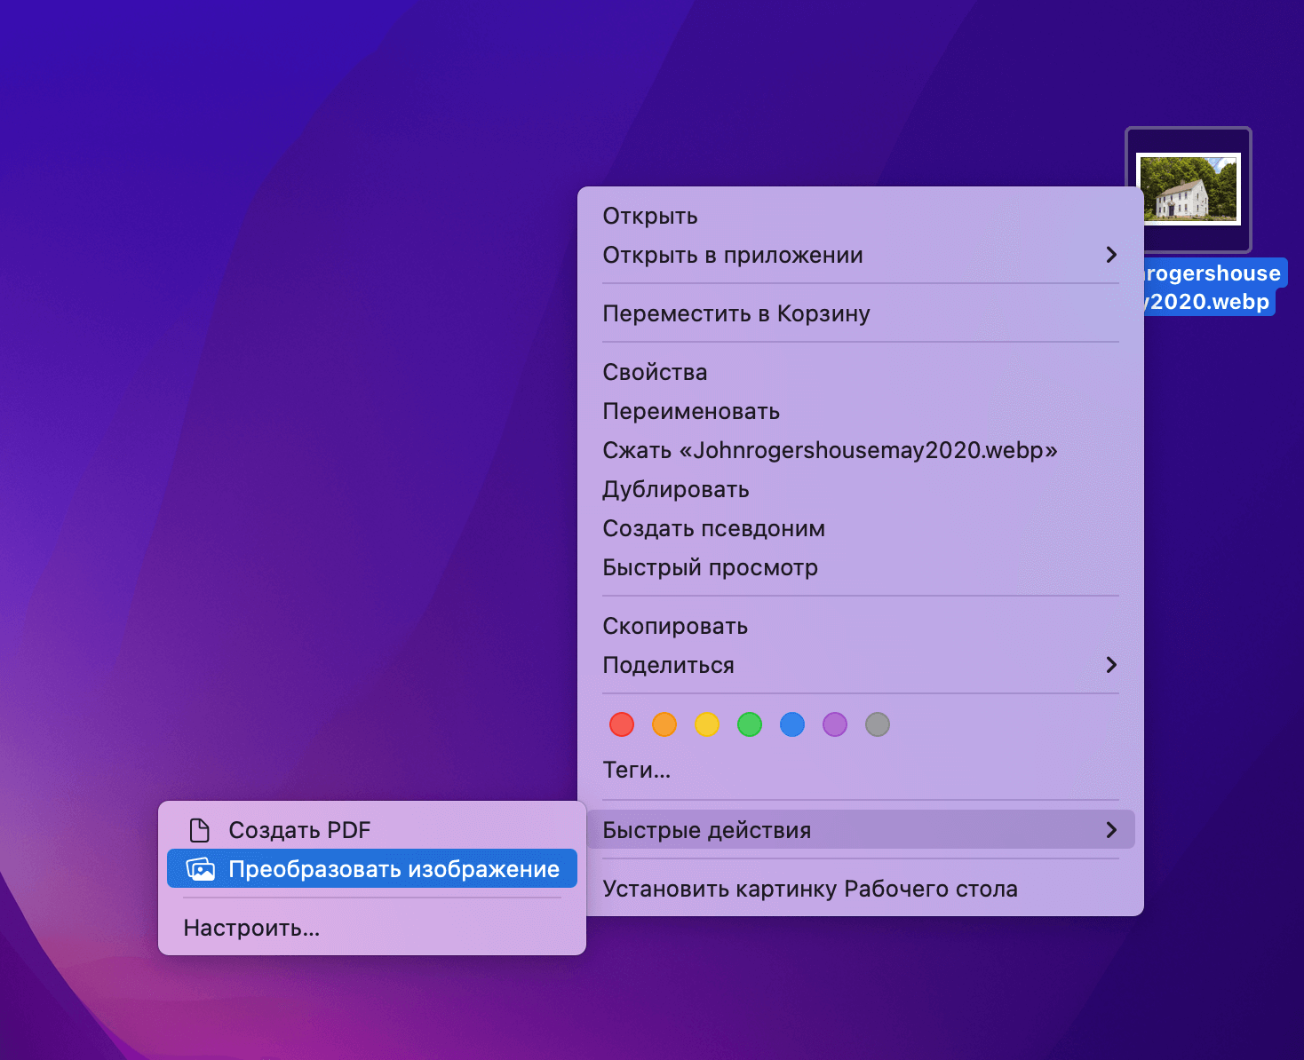This screenshot has height=1060, width=1304.
Task: Apply the gray color tag
Action: (878, 724)
